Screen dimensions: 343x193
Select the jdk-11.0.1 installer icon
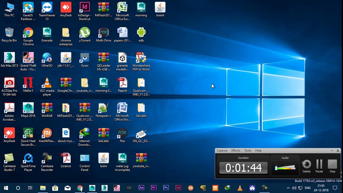click(66, 60)
